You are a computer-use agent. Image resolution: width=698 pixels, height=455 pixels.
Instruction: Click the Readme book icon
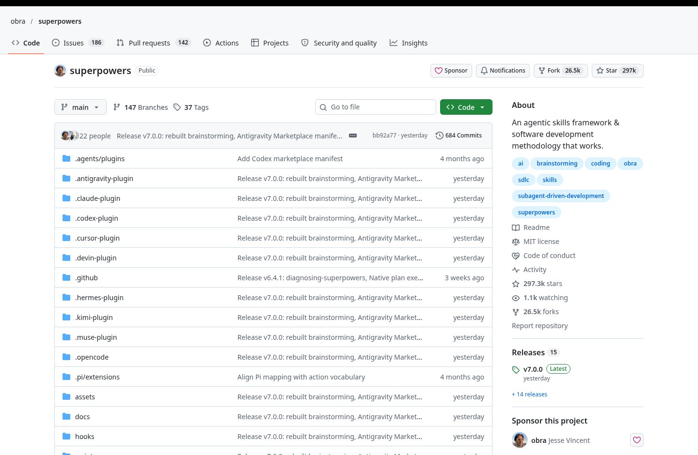(516, 227)
